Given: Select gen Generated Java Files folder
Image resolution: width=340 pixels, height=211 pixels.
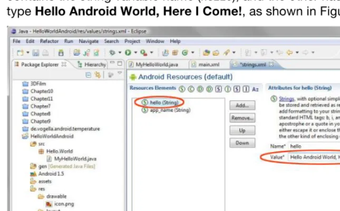Looking at the screenshot, I should 63,166.
